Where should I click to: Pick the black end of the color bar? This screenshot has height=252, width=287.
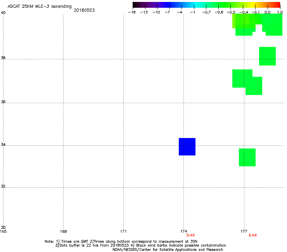(135, 5)
